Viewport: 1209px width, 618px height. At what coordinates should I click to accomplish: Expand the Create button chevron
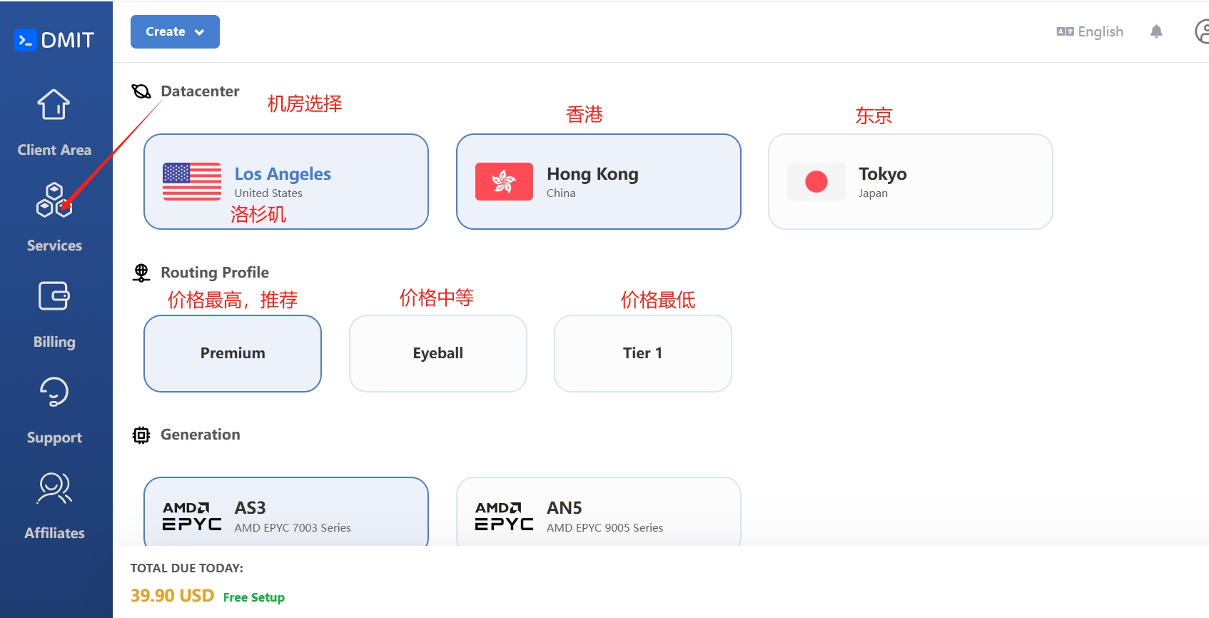click(199, 32)
